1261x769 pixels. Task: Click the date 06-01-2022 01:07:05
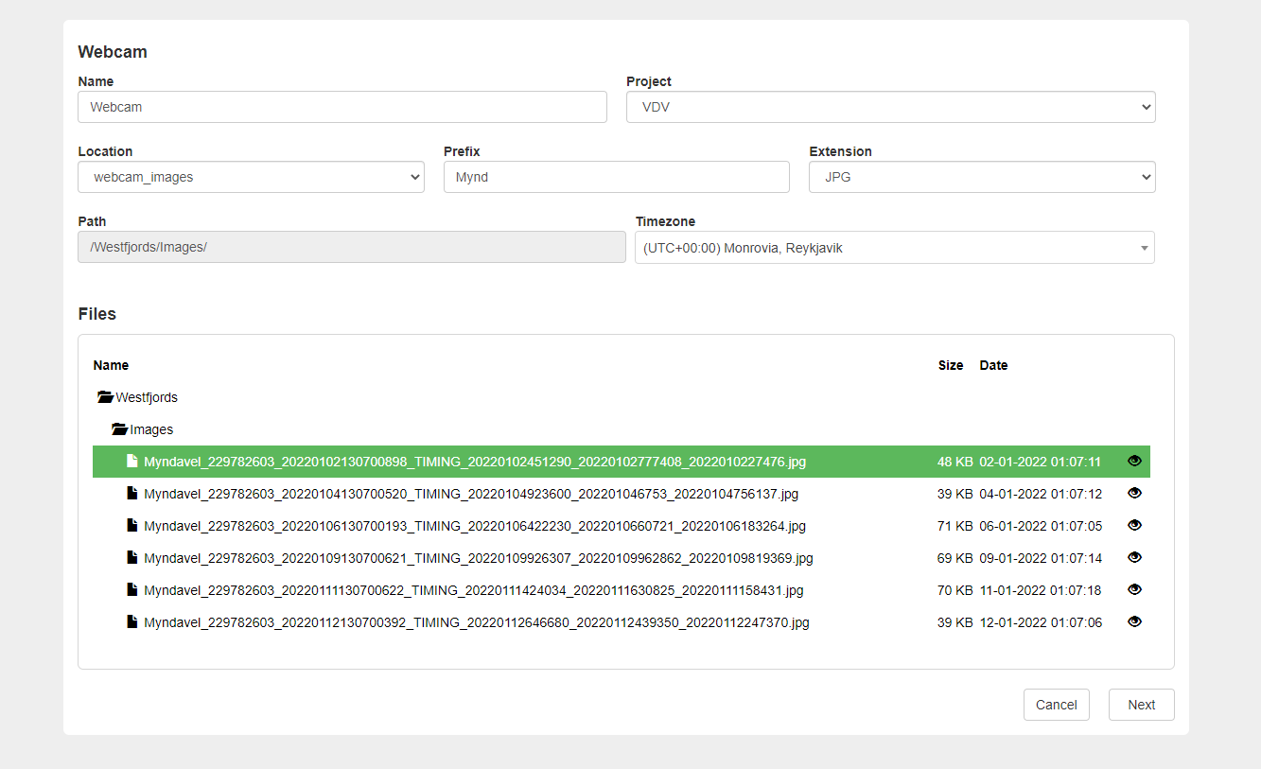coord(1041,526)
